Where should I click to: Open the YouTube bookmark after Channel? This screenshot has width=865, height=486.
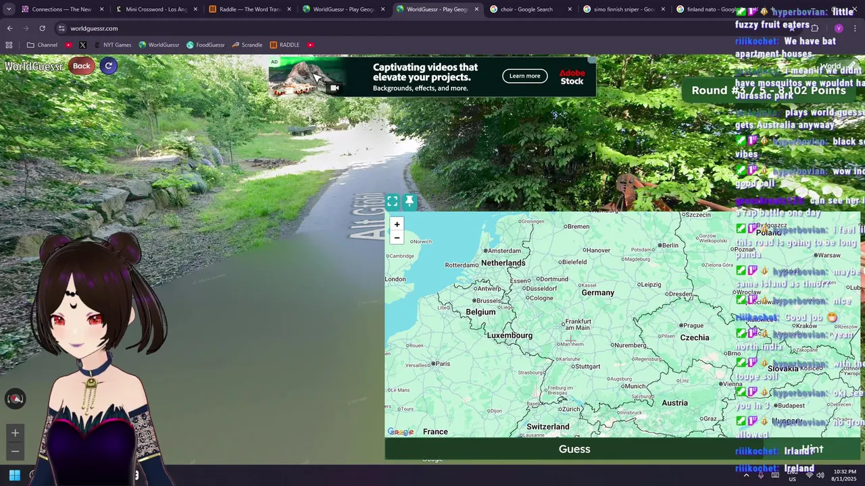coord(69,45)
